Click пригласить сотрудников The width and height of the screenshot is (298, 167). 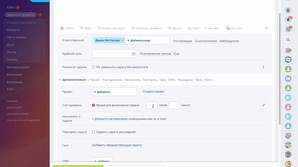(x=23, y=120)
